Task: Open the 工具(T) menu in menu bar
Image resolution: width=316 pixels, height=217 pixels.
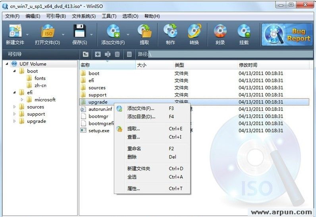Action: point(109,16)
